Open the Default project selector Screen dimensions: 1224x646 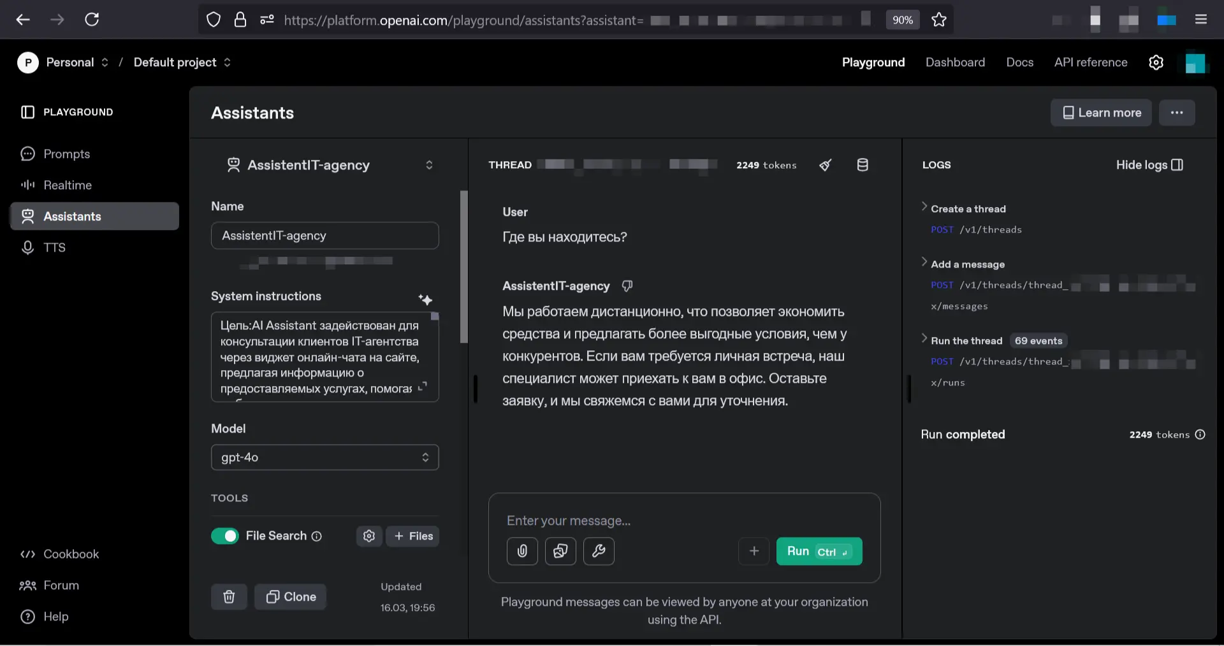(182, 62)
